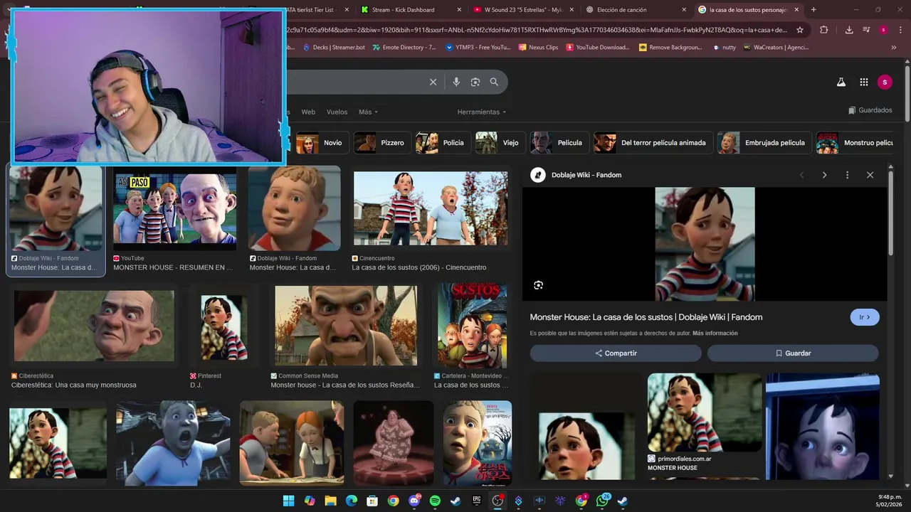Open the media control icon in Chrome toolbar

point(866,30)
